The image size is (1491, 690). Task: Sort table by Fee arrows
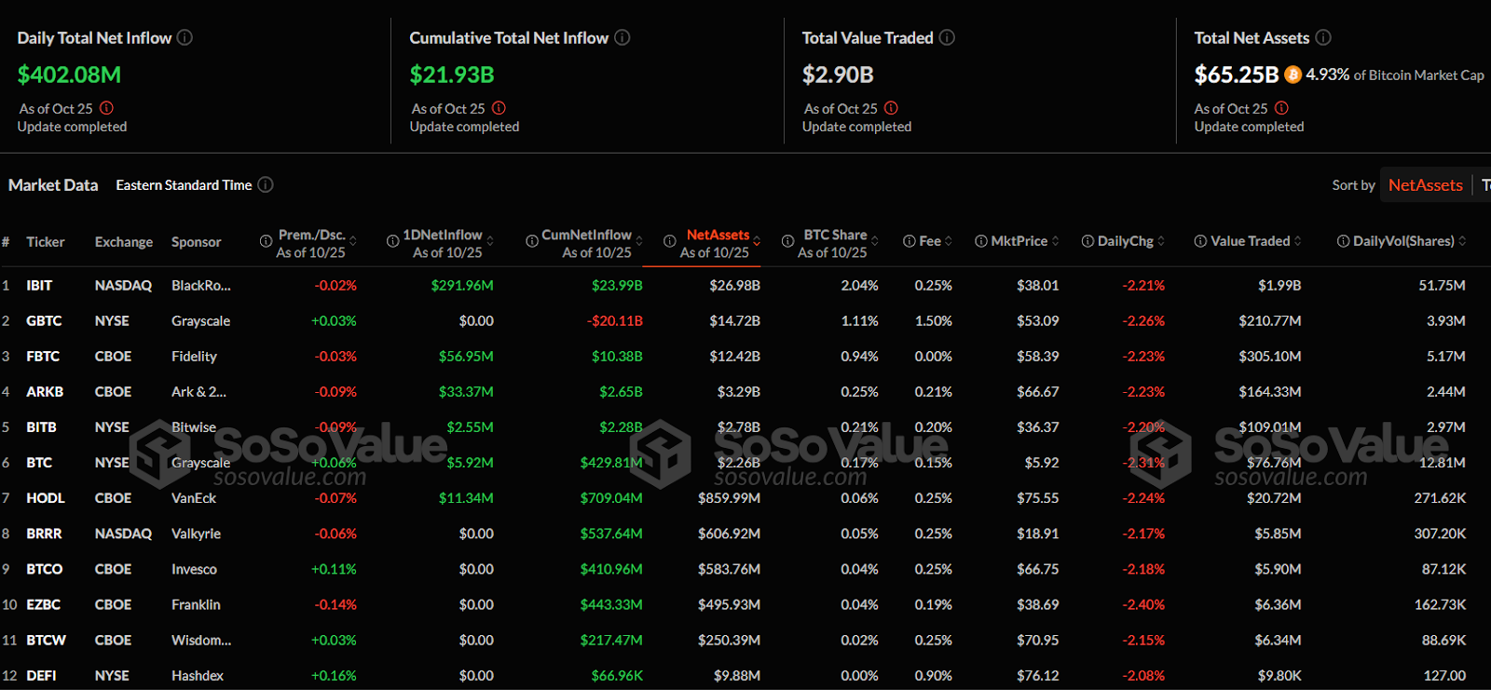coord(949,241)
